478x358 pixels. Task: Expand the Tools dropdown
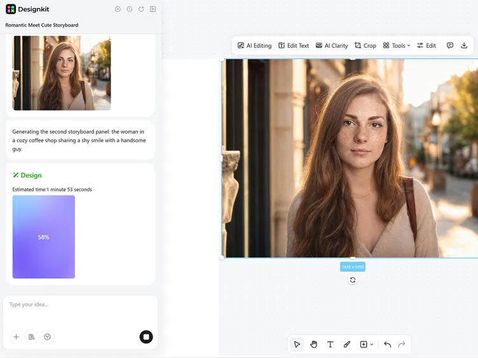tap(397, 46)
